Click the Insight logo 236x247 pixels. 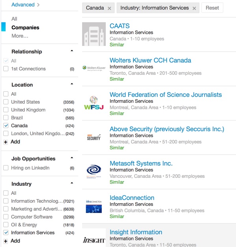click(x=94, y=240)
